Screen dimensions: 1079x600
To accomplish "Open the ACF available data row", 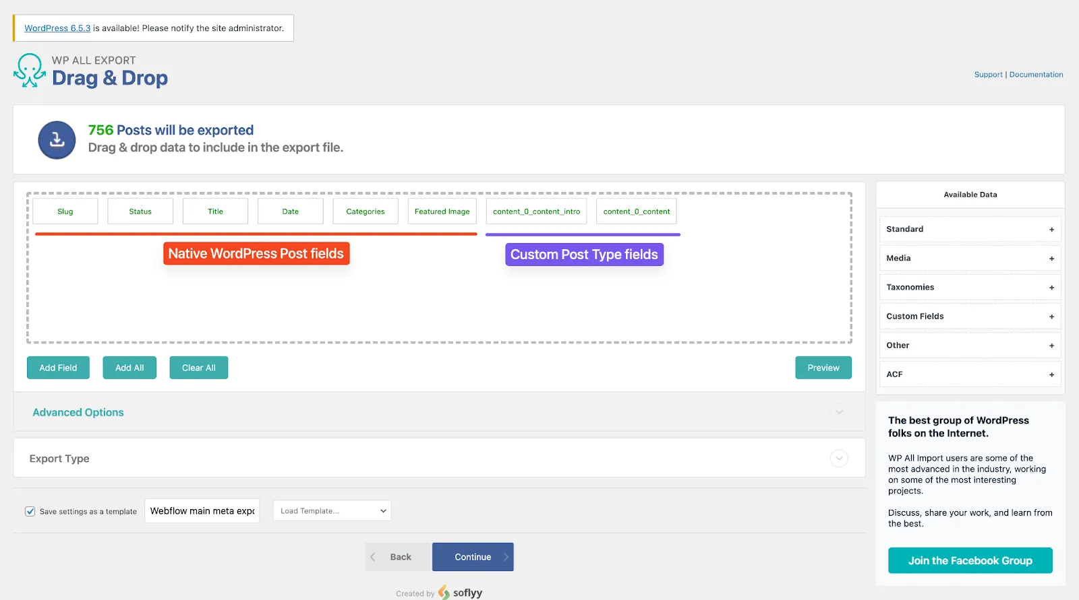I will coord(970,374).
